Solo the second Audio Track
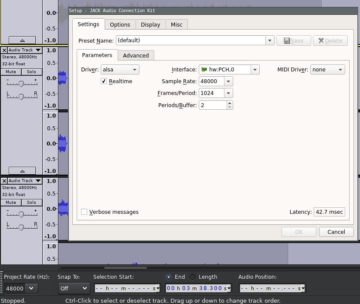The height and width of the screenshot is (304, 360). (31, 202)
